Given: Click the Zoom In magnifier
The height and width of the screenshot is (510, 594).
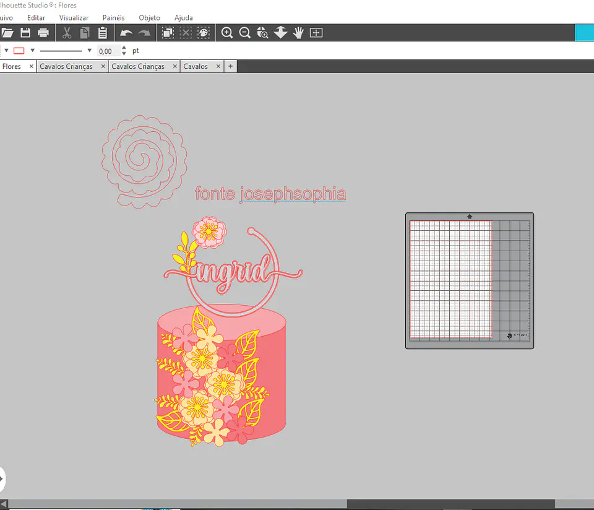Looking at the screenshot, I should [x=227, y=33].
